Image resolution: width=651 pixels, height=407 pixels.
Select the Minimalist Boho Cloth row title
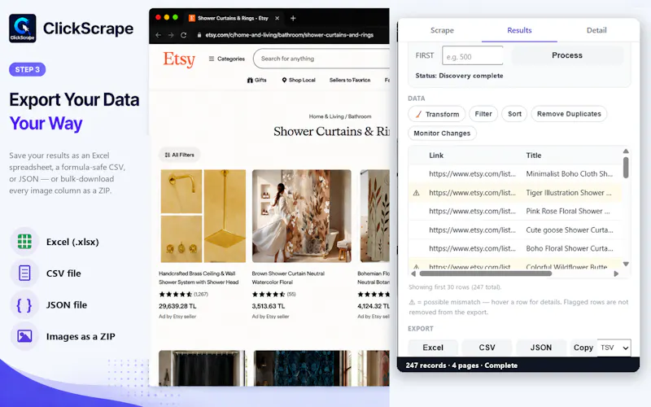tap(569, 173)
